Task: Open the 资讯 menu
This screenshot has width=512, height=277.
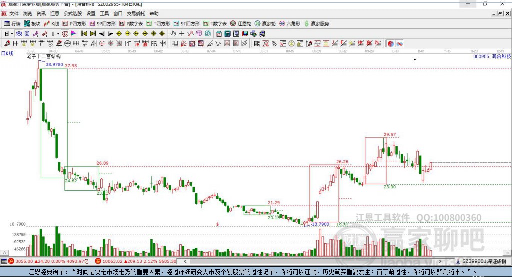Action: tap(41, 13)
